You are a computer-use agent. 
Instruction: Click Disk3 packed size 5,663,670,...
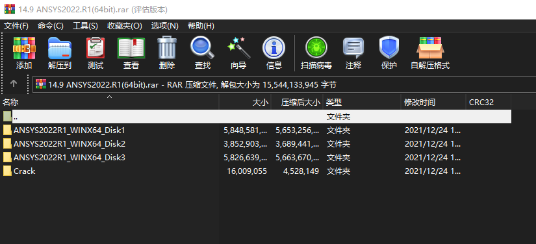pos(298,157)
